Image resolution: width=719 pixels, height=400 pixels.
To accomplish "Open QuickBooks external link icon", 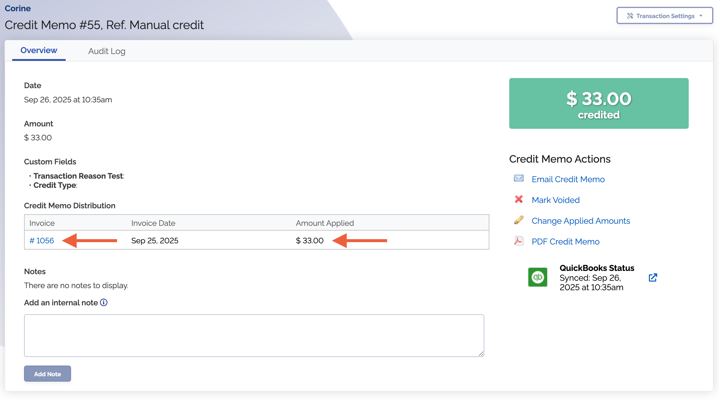I will [653, 277].
